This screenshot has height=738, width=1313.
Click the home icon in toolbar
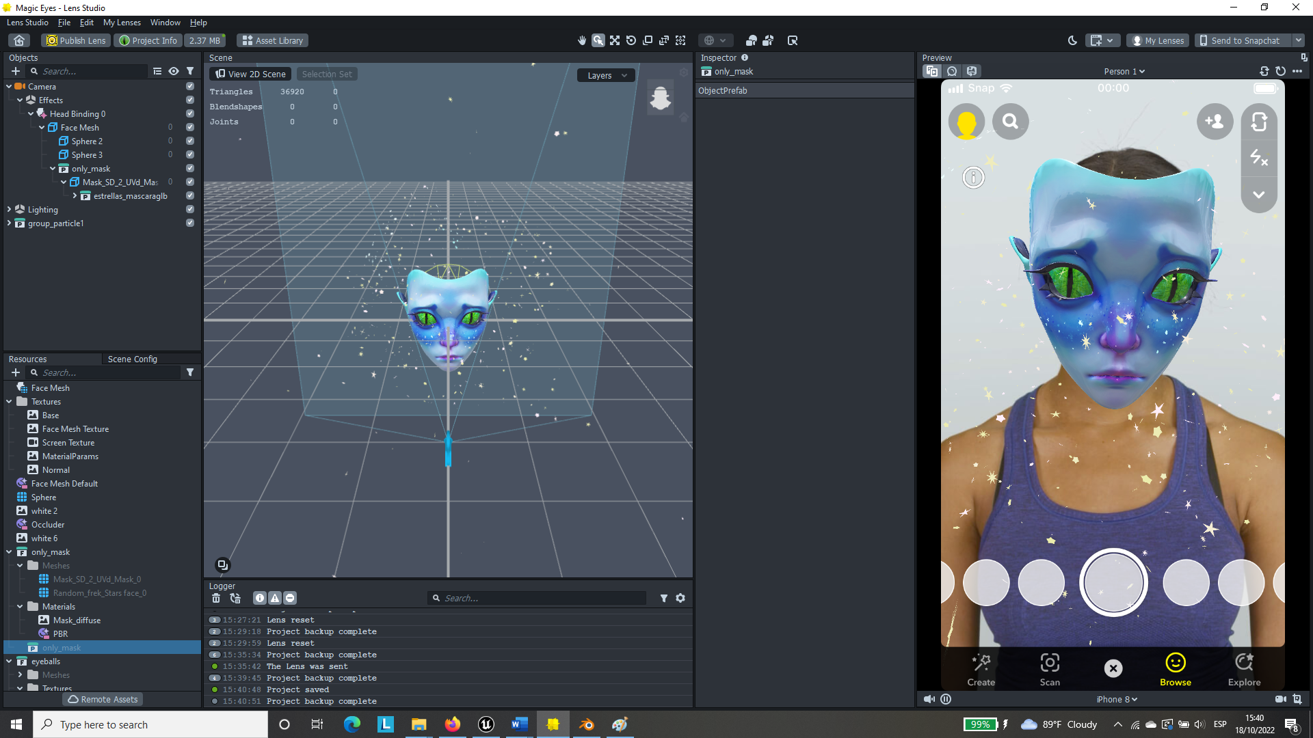click(20, 40)
